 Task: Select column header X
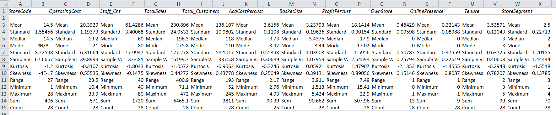point(540,4)
